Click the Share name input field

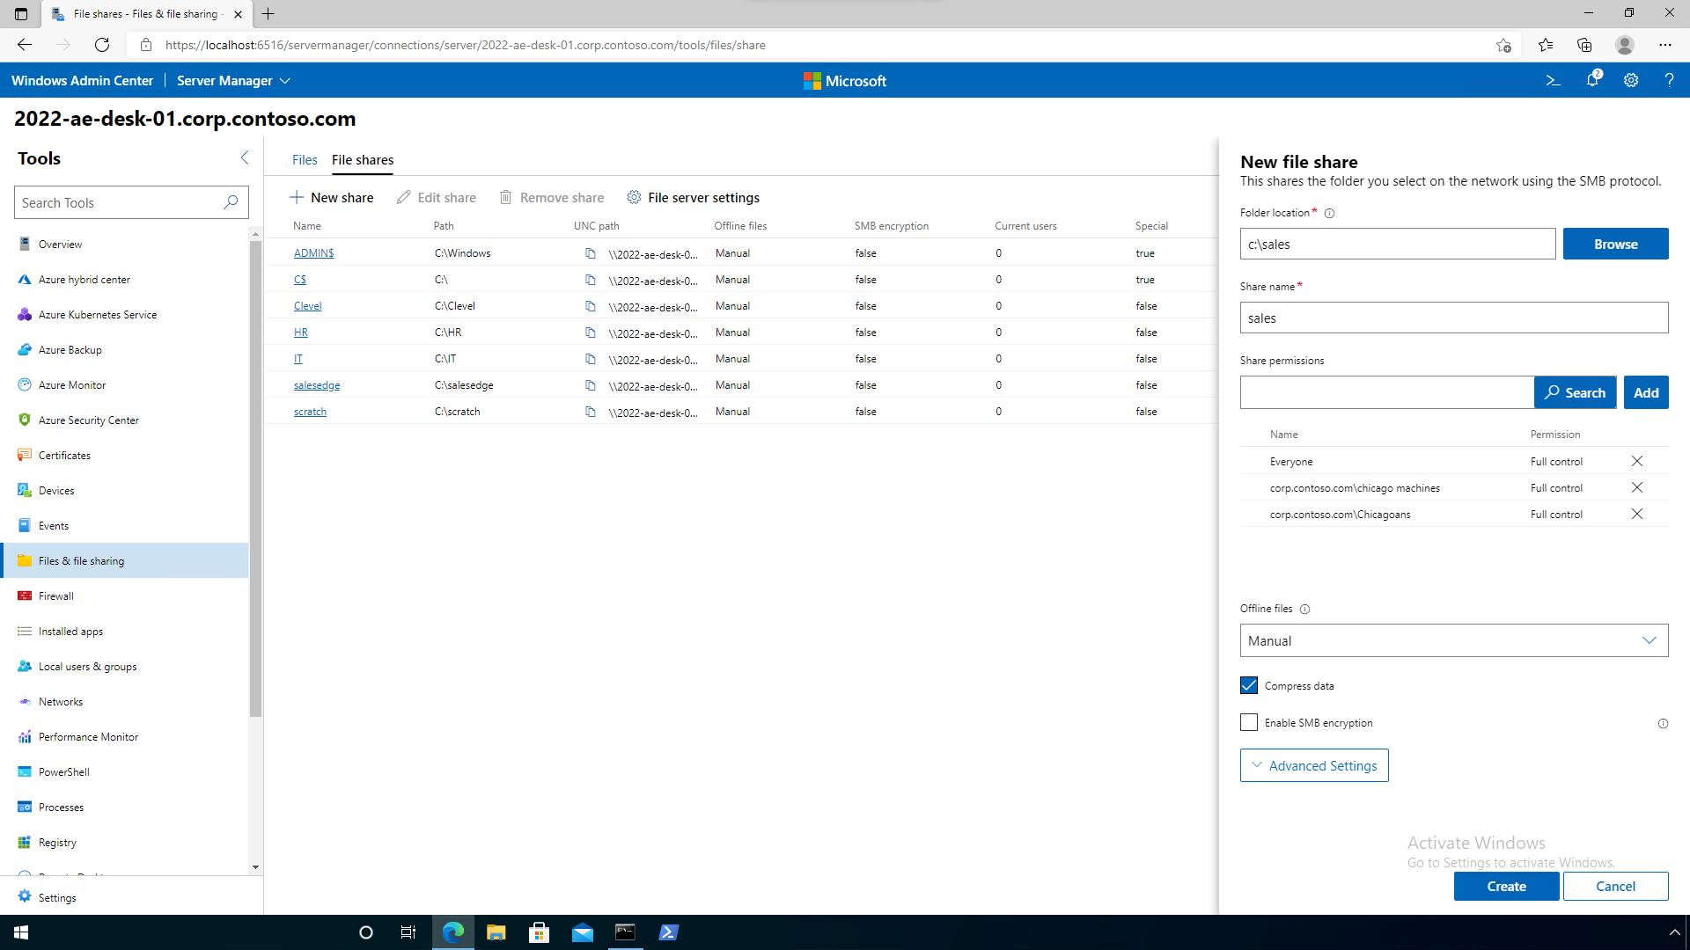[x=1454, y=318]
